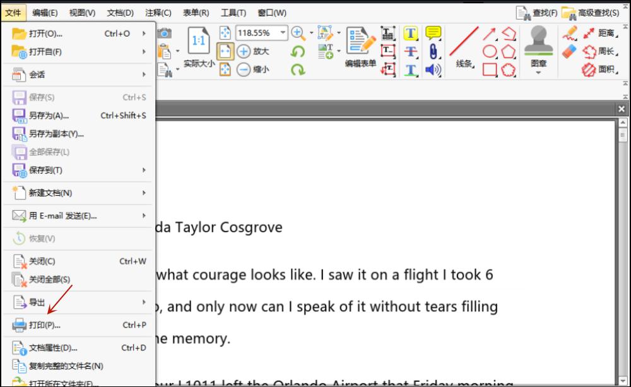Click 打印(P)... in the File menu

click(x=79, y=325)
